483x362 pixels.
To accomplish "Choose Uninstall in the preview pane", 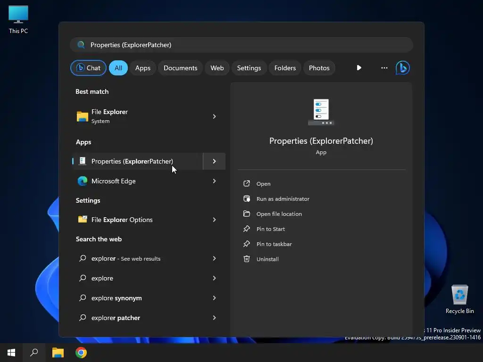I will coord(267,259).
